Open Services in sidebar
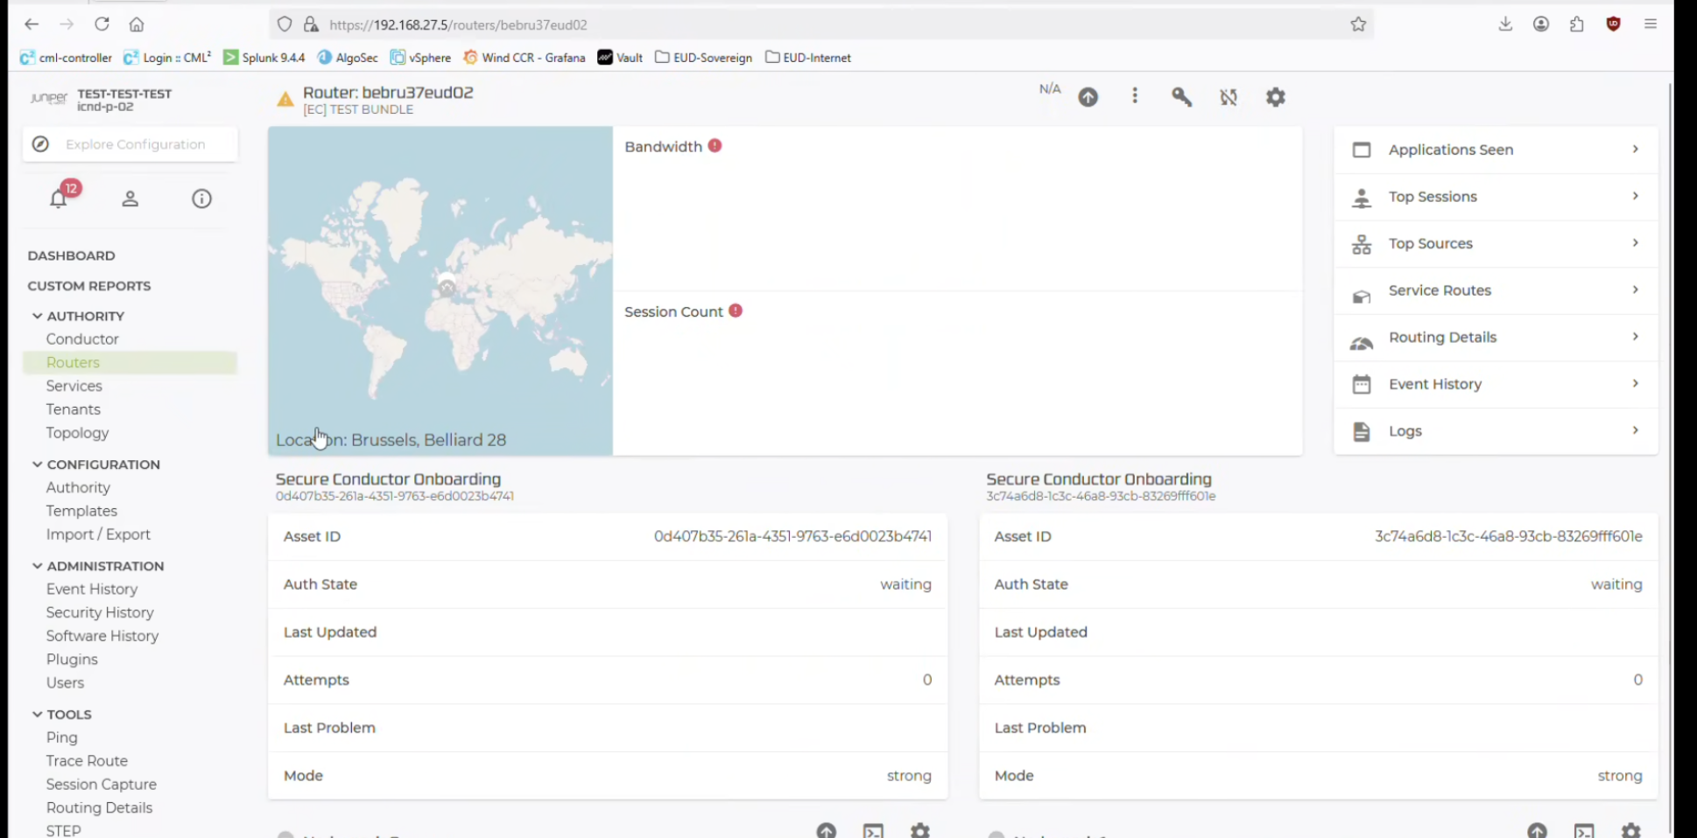Viewport: 1697px width, 838px height. 74,386
